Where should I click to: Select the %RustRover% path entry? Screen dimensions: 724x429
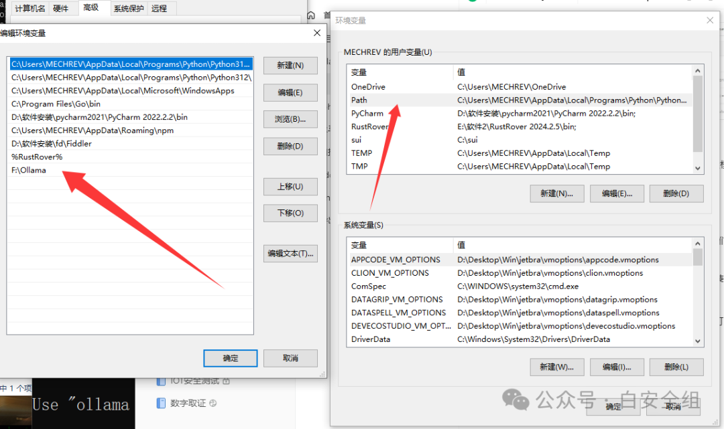pos(37,157)
